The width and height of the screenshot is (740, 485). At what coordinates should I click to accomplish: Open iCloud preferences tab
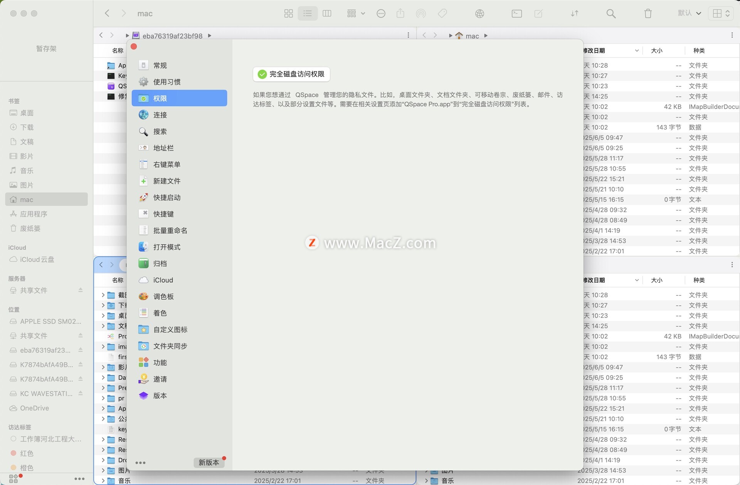[179, 280]
